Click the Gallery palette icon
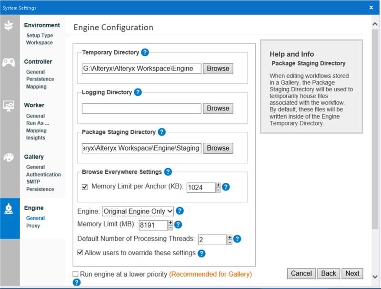The width and height of the screenshot is (381, 289). (9, 158)
